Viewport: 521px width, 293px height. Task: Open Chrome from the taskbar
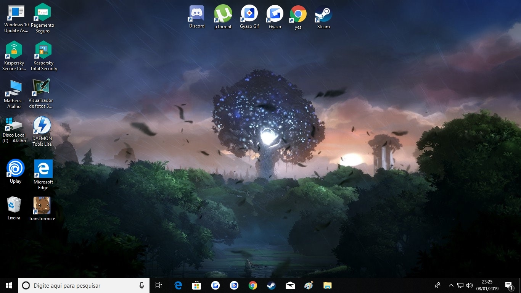[x=252, y=285]
